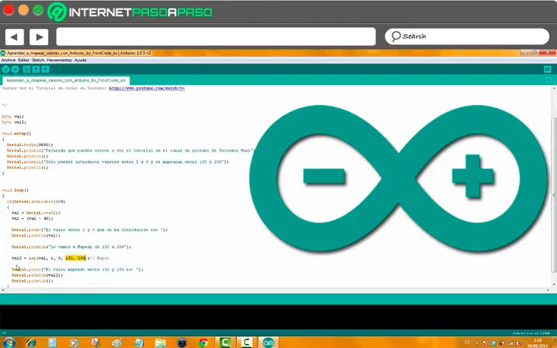Click the "Serial.begin(9600);" line
557x348 pixels.
(30, 145)
